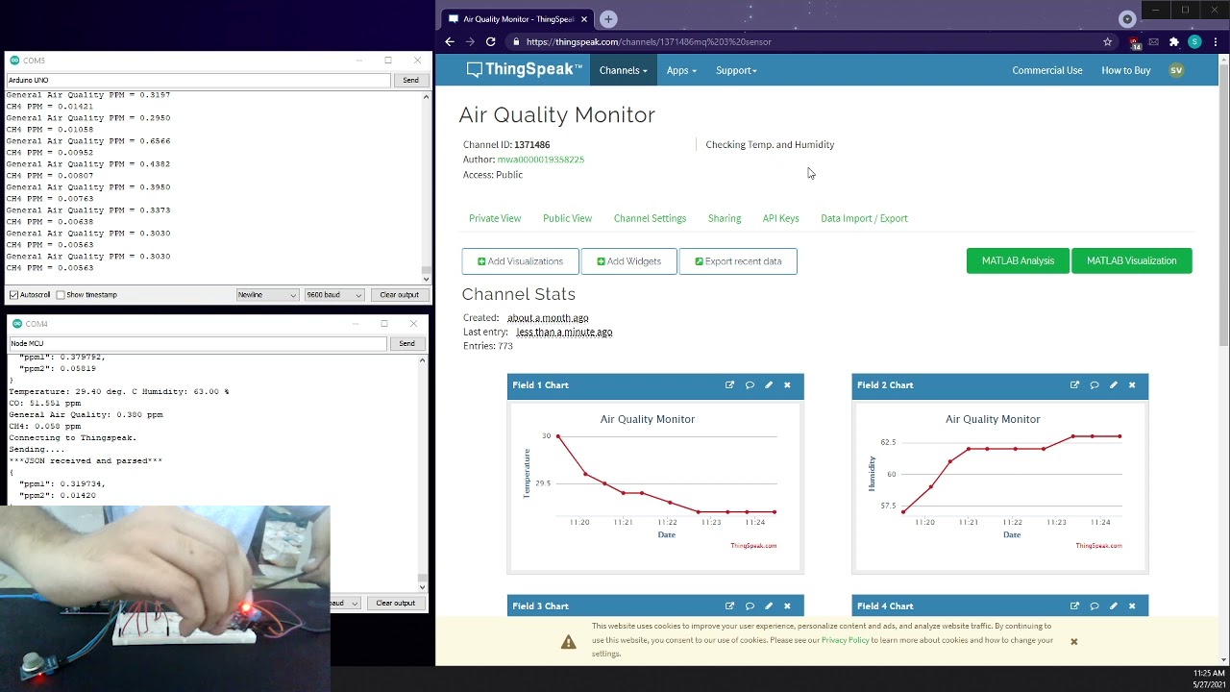This screenshot has height=692, width=1230.
Task: Toggle Autoscroll in the COM5 window
Action: [13, 295]
